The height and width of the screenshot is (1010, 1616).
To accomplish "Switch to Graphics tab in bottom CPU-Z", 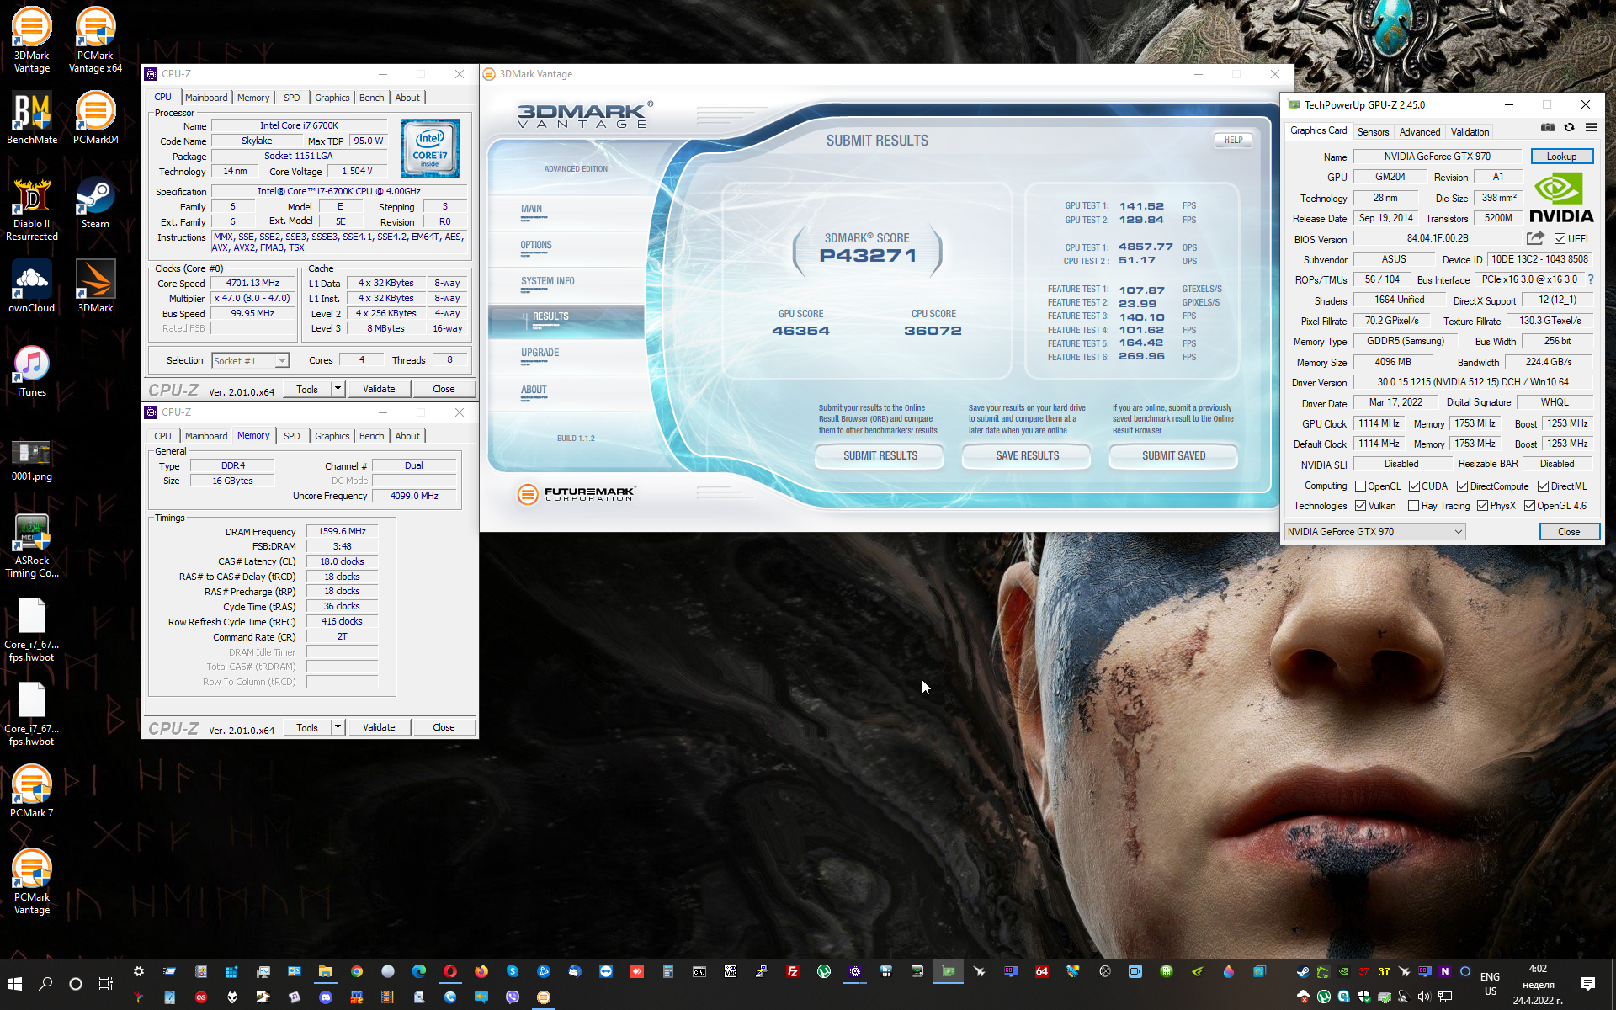I will [x=332, y=436].
